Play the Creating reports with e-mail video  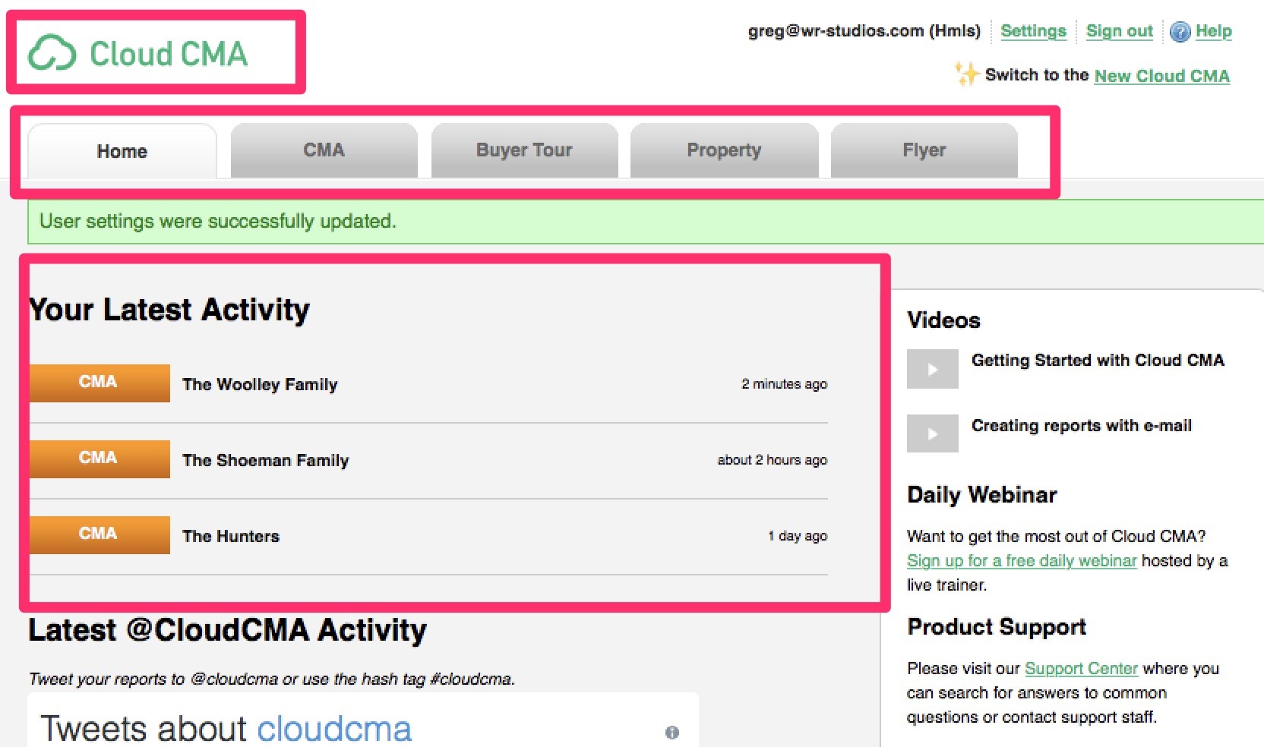[x=932, y=433]
